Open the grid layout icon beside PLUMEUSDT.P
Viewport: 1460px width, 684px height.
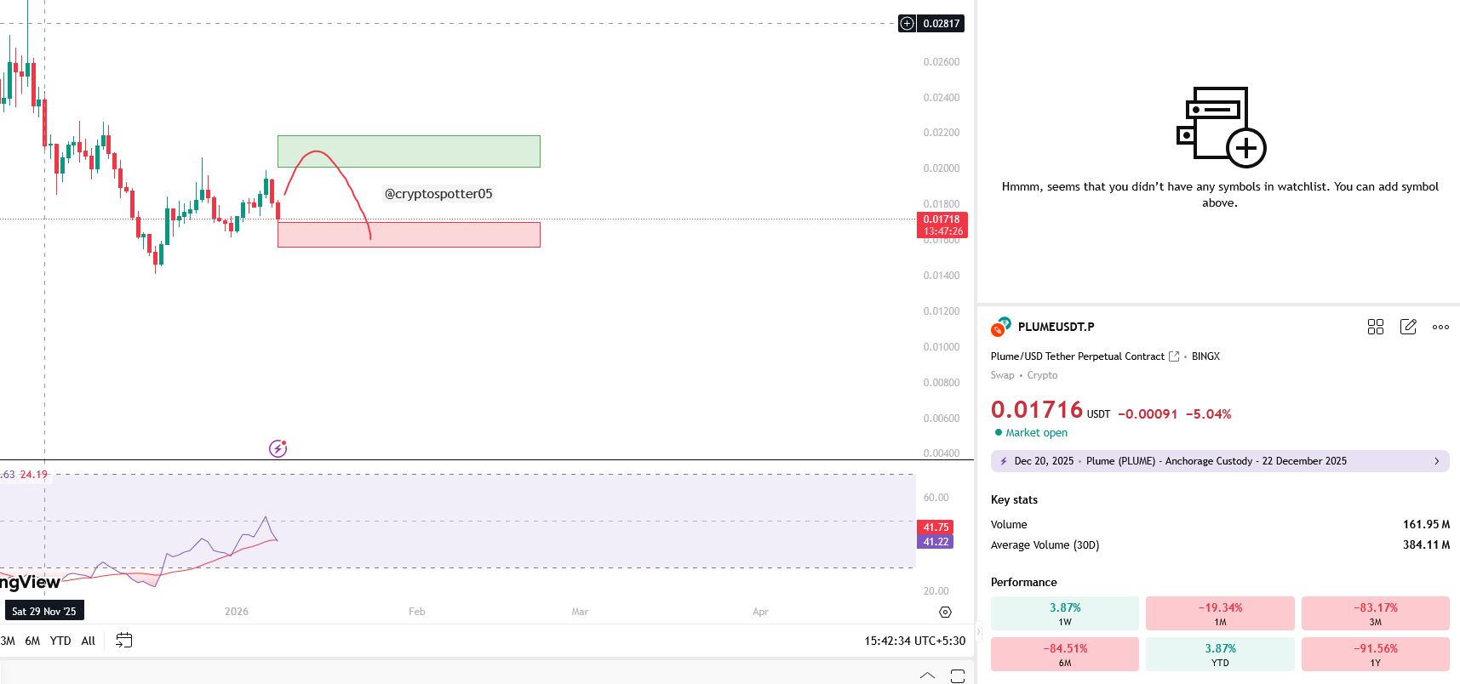click(1376, 327)
